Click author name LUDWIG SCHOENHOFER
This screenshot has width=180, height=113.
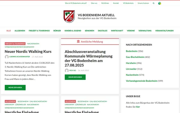19,57
